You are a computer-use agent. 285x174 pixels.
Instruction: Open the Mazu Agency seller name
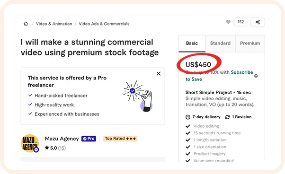tap(62, 139)
